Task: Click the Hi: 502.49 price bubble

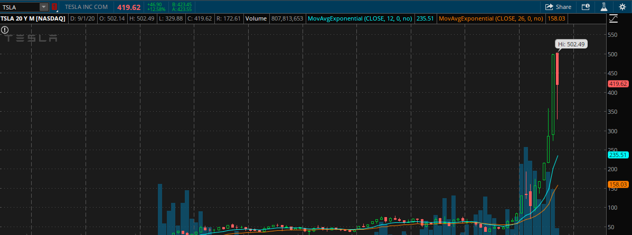Action: (x=571, y=44)
